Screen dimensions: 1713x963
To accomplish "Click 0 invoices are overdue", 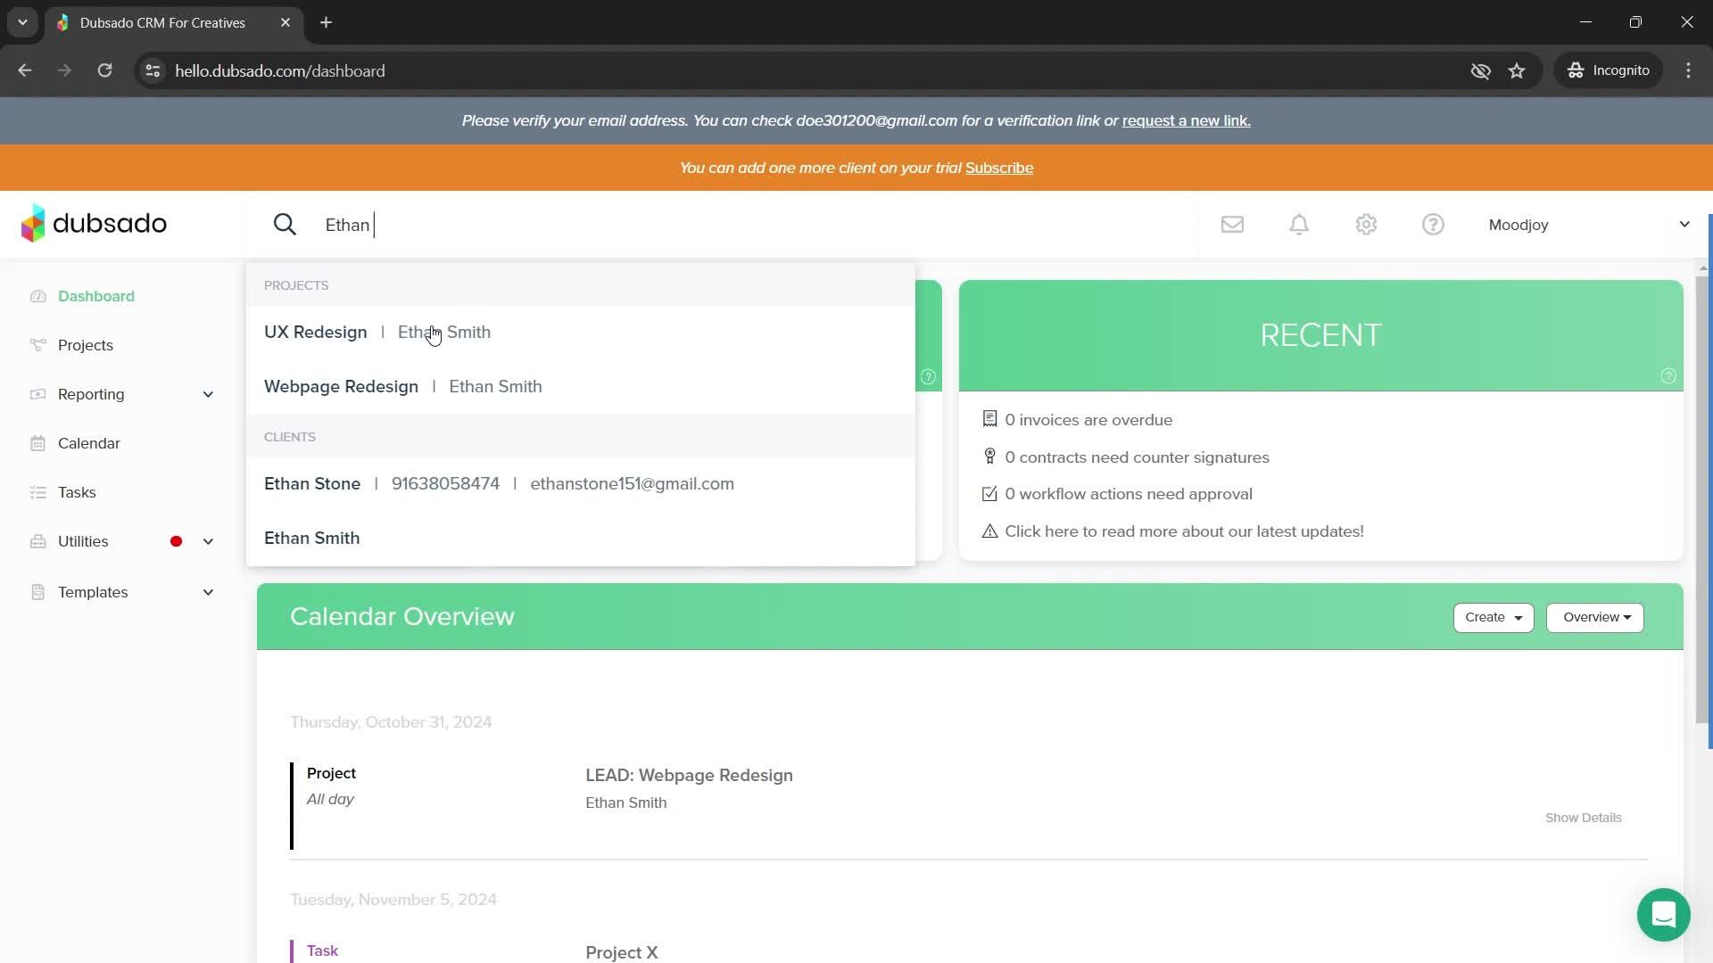I will (1088, 419).
